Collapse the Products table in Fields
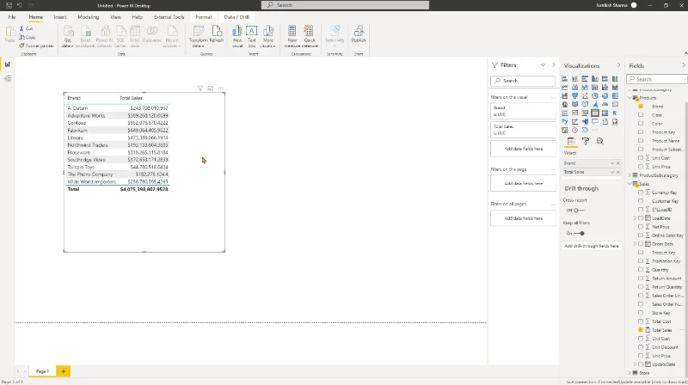Screen dimensions: 688x385 630,98
